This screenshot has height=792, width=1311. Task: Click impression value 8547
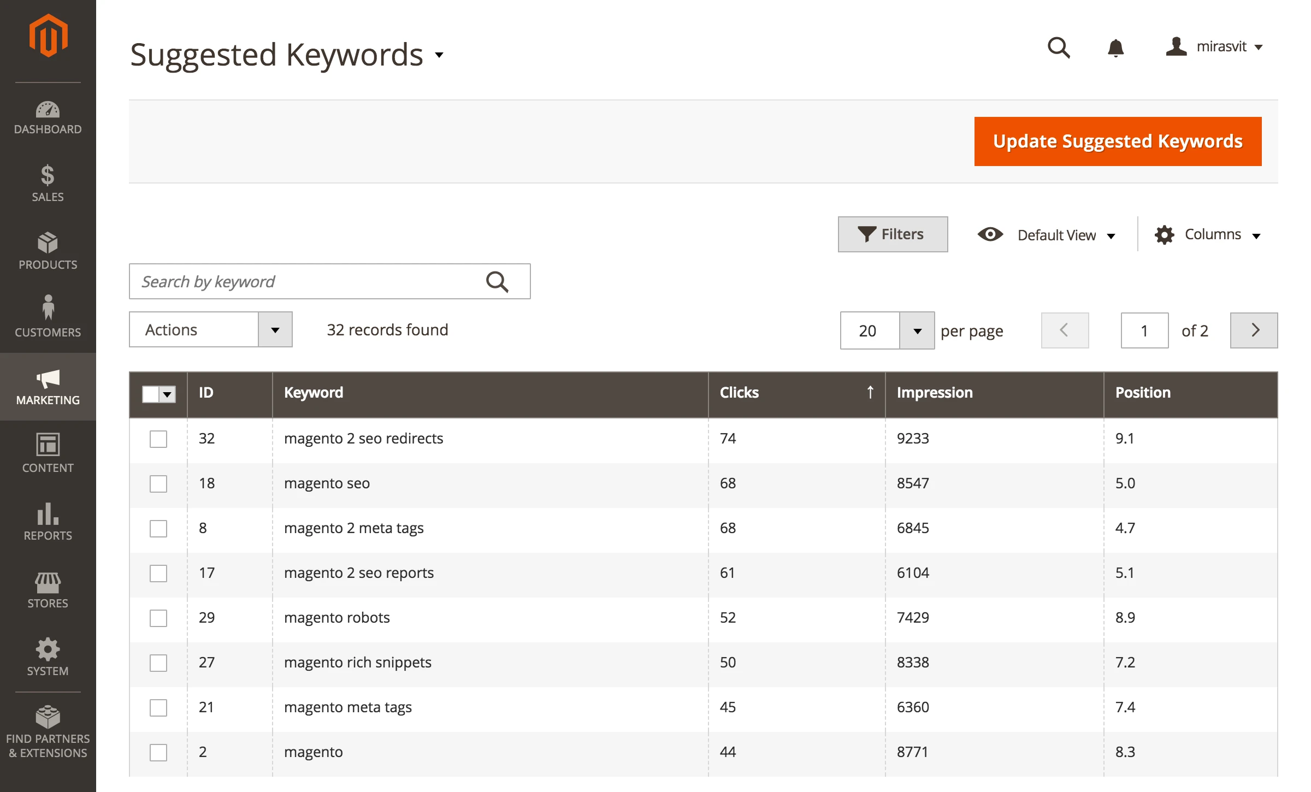click(x=913, y=483)
